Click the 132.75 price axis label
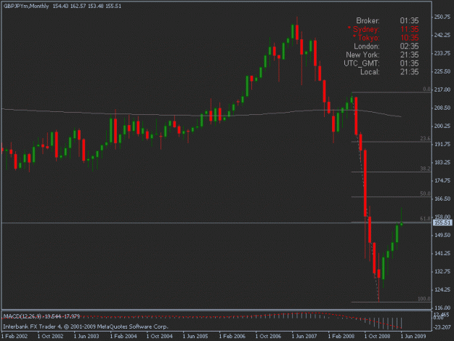The height and width of the screenshot is (341, 454). click(442, 271)
